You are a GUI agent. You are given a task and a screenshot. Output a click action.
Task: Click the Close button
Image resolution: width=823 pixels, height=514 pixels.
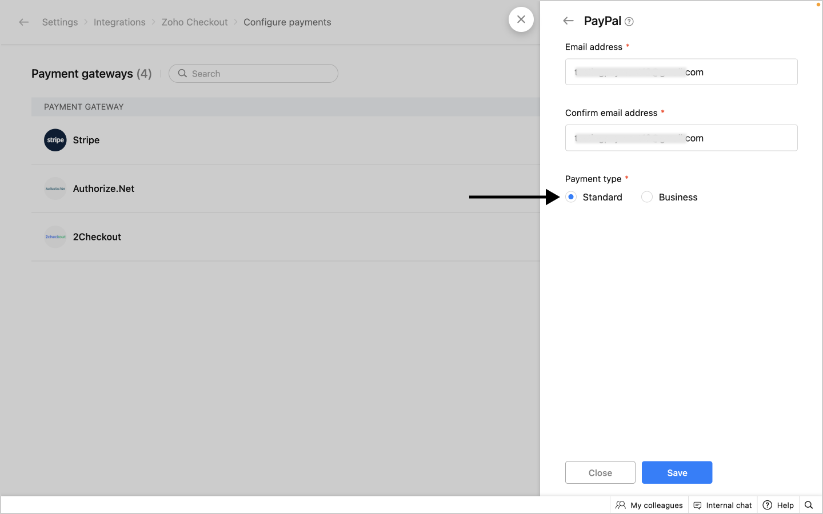coord(600,472)
